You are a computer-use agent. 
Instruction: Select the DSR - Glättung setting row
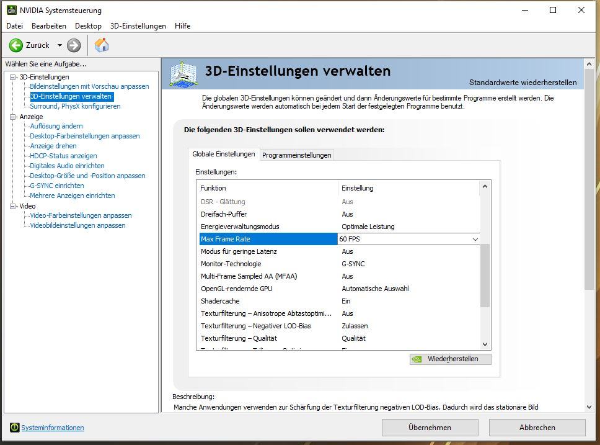pyautogui.click(x=340, y=202)
